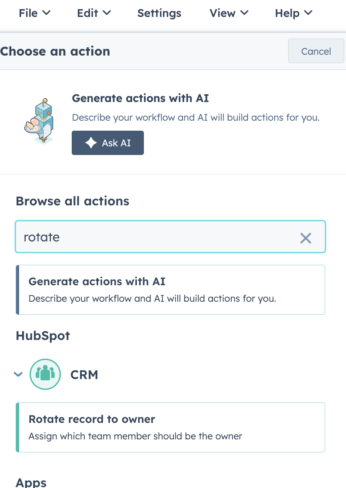Image resolution: width=346 pixels, height=488 pixels.
Task: Open the View dropdown
Action: pos(229,13)
